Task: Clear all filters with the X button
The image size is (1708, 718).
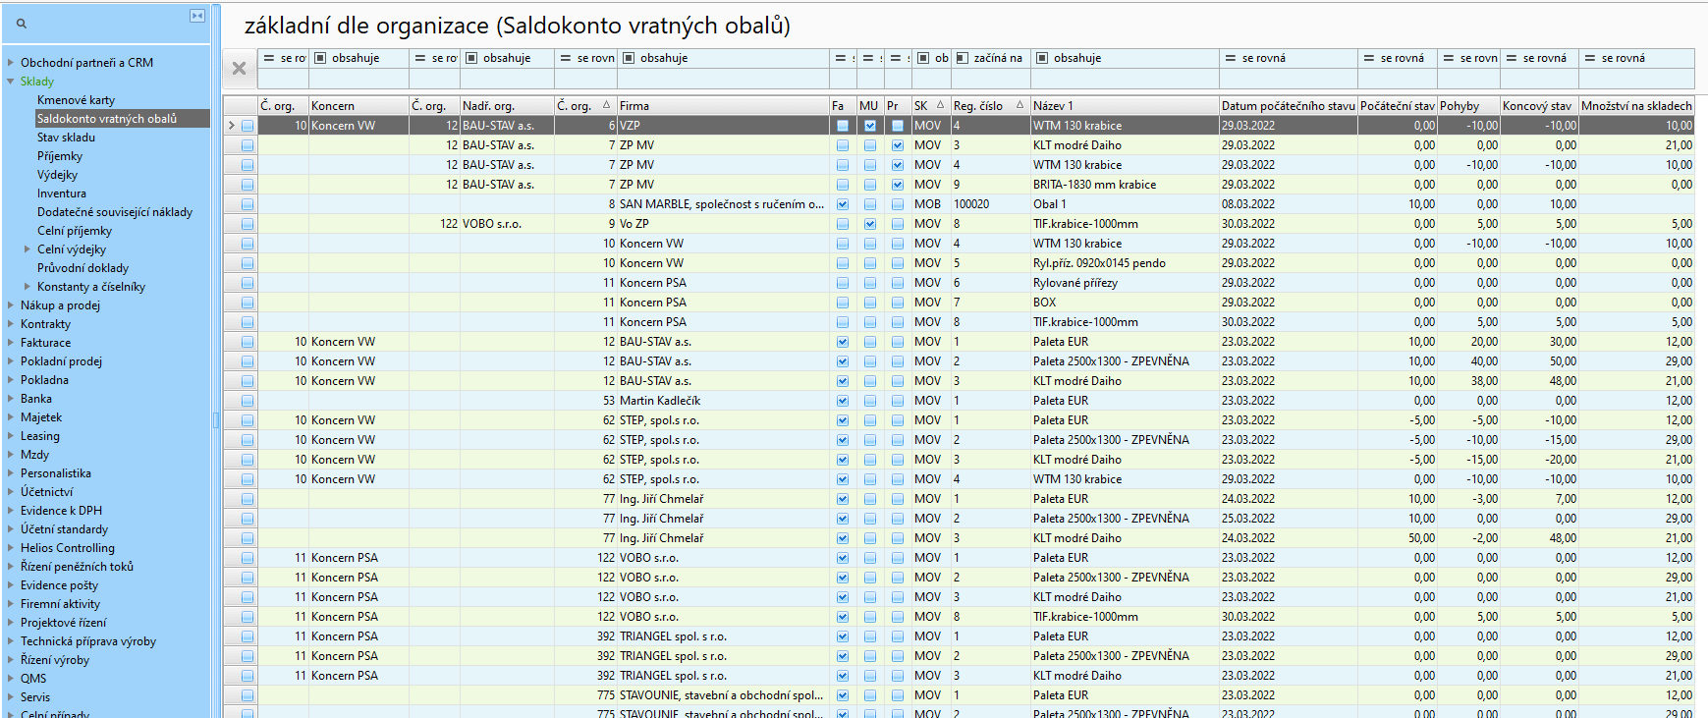Action: (x=239, y=68)
